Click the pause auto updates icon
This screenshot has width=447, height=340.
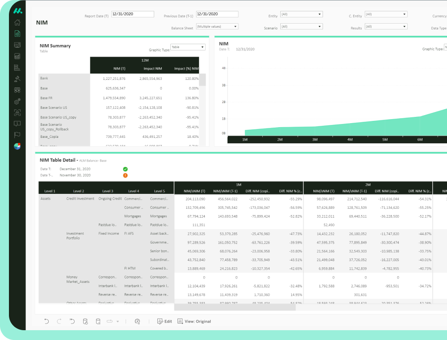(x=98, y=321)
